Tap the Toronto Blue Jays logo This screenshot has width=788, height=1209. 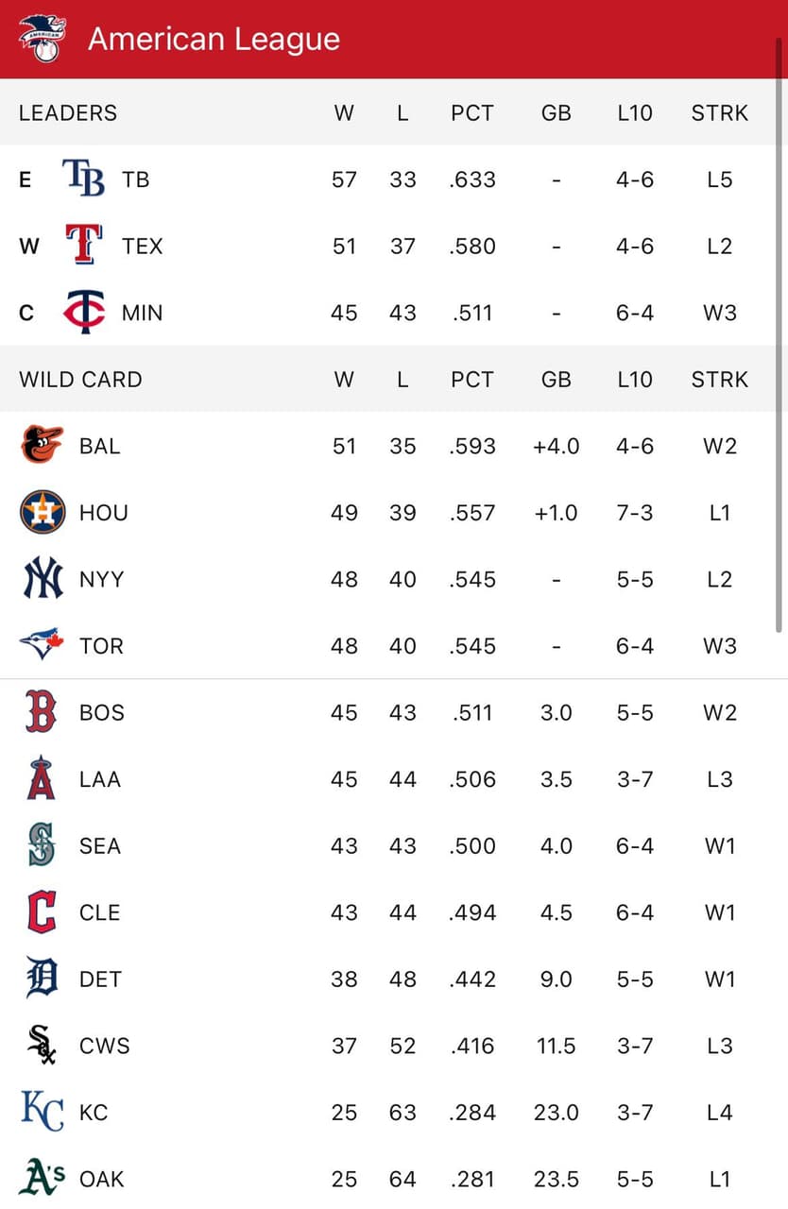pos(43,645)
